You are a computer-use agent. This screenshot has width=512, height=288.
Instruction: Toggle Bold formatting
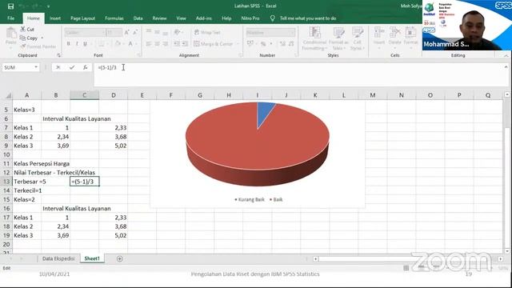pyautogui.click(x=68, y=44)
